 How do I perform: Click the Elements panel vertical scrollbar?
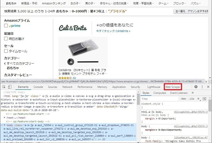point(138,99)
